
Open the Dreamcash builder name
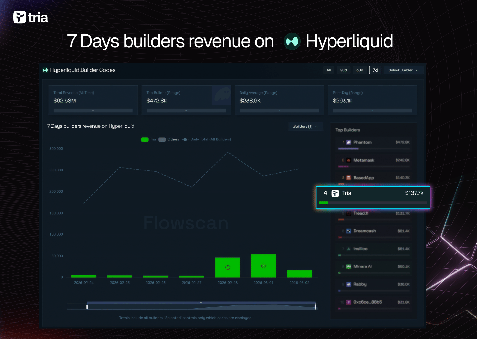coord(365,231)
